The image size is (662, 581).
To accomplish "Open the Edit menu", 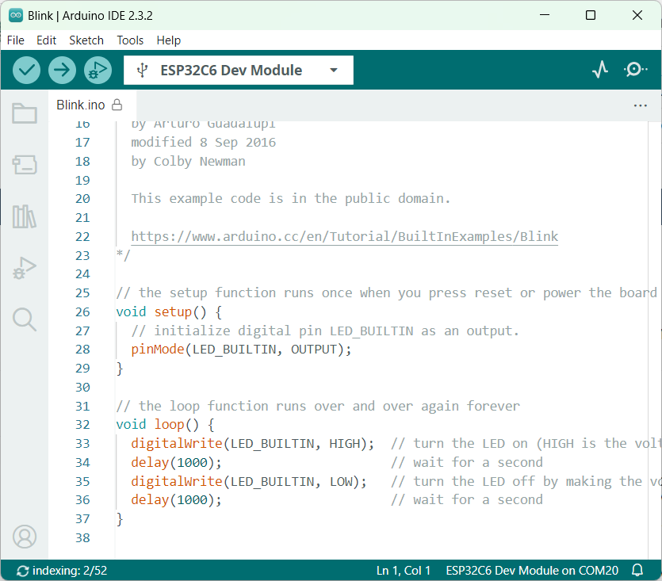I will coord(47,40).
